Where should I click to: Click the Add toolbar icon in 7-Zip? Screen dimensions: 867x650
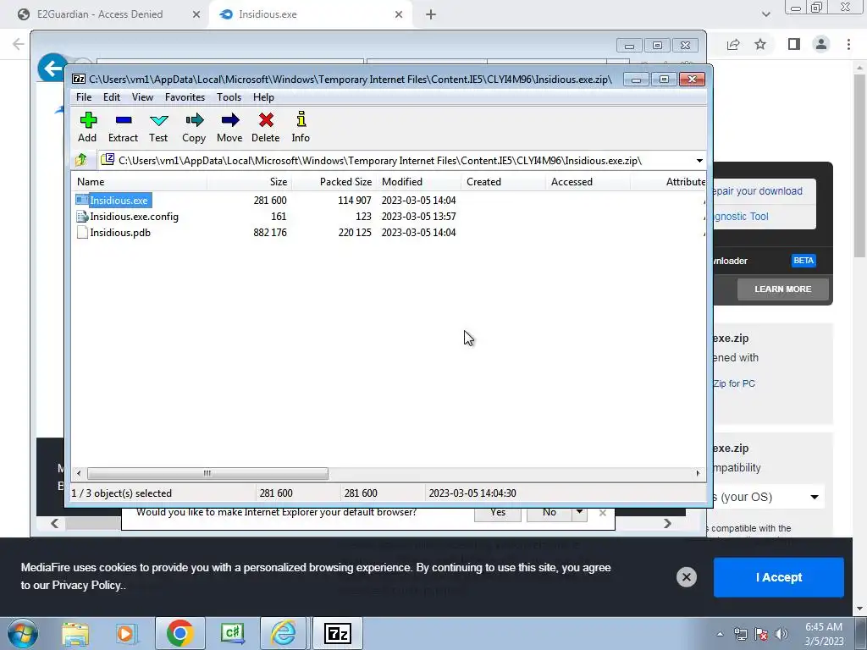87,127
